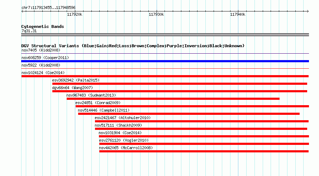The image size is (319, 176).
Task: Click the red bar under esv3692942
Action: click(180, 84)
